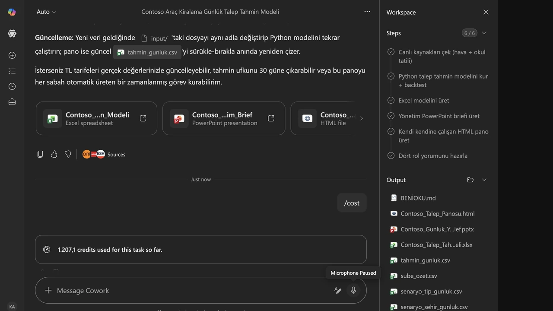Screen dimensions: 553x311
Task: Collapse the Output section chevron
Action: click(484, 180)
